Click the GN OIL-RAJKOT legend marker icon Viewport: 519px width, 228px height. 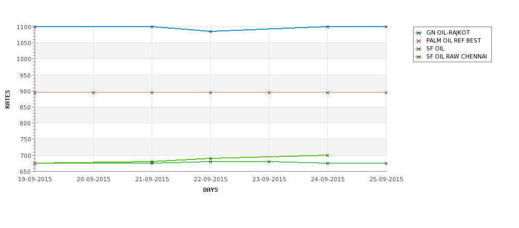click(x=419, y=33)
